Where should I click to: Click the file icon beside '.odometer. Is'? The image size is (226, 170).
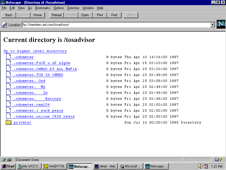pos(8,92)
